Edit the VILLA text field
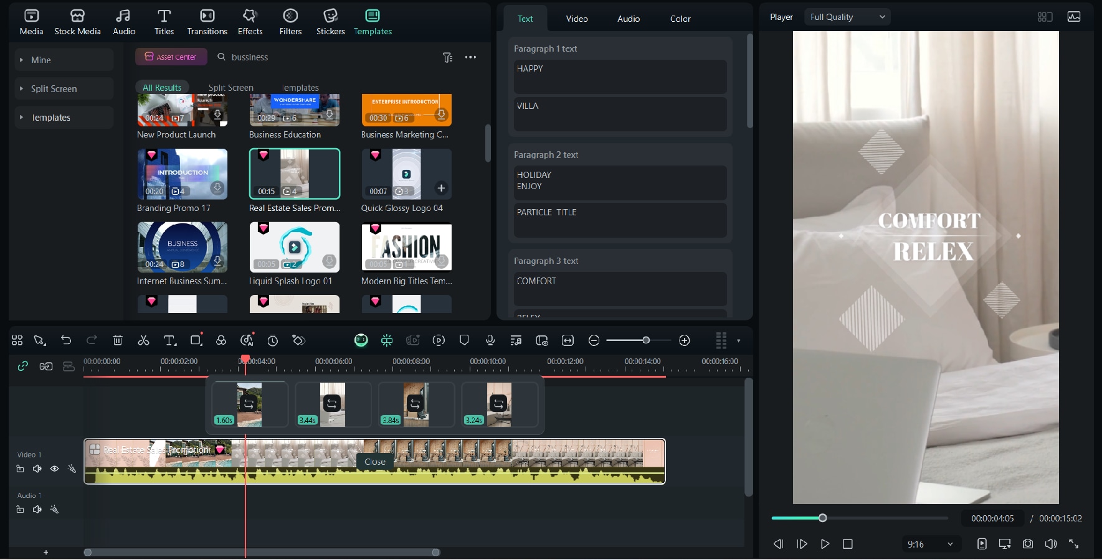This screenshot has height=560, width=1102. coord(620,114)
